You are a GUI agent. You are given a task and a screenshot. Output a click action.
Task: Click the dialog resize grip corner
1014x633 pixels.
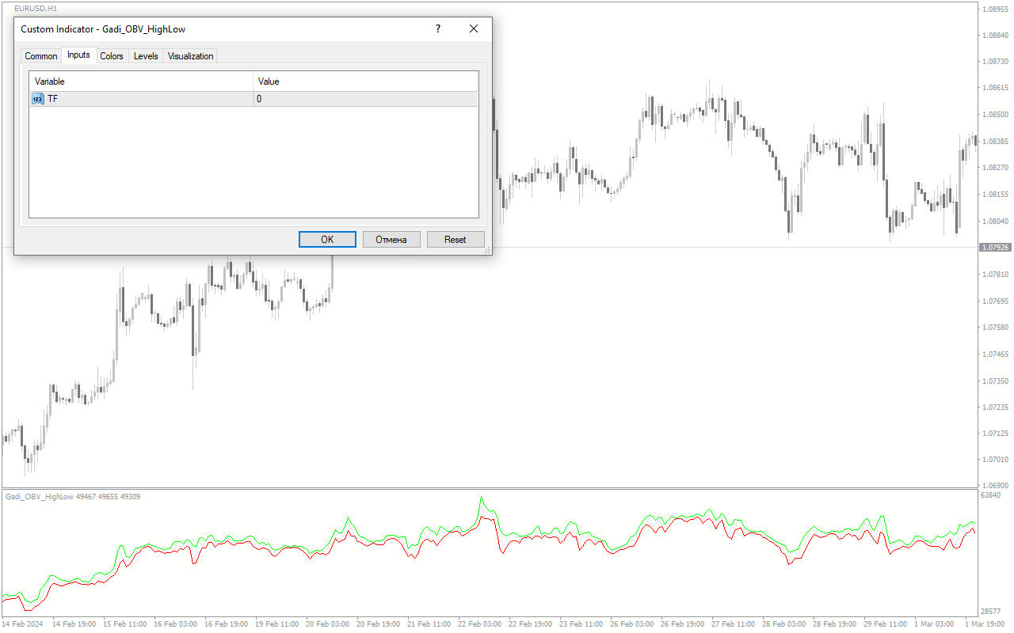pyautogui.click(x=487, y=250)
